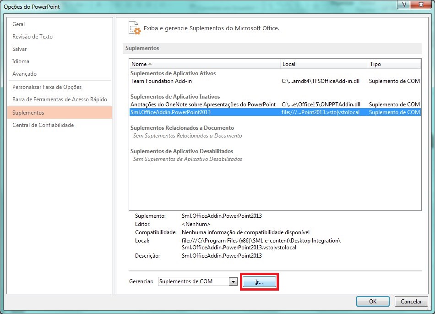This screenshot has height=314, width=435.
Task: Select "Suplementos de COM" in Gerenciar combo box
Action: 192,281
